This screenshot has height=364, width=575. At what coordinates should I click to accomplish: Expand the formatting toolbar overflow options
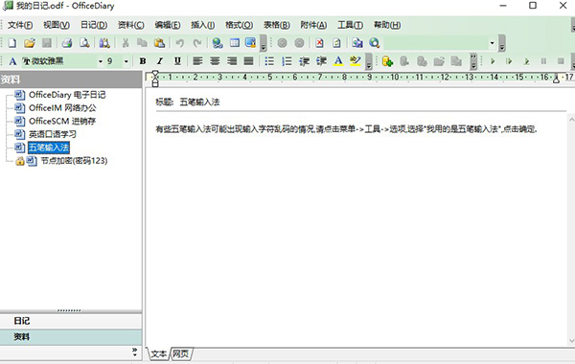pos(369,61)
